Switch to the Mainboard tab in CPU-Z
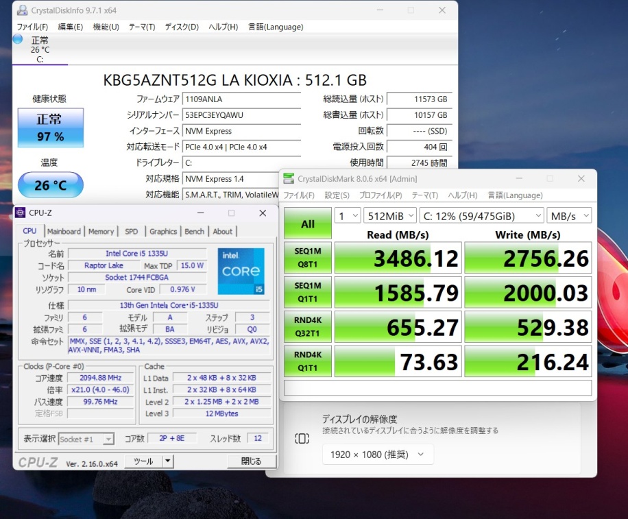Screen dimensions: 628x519 64,232
